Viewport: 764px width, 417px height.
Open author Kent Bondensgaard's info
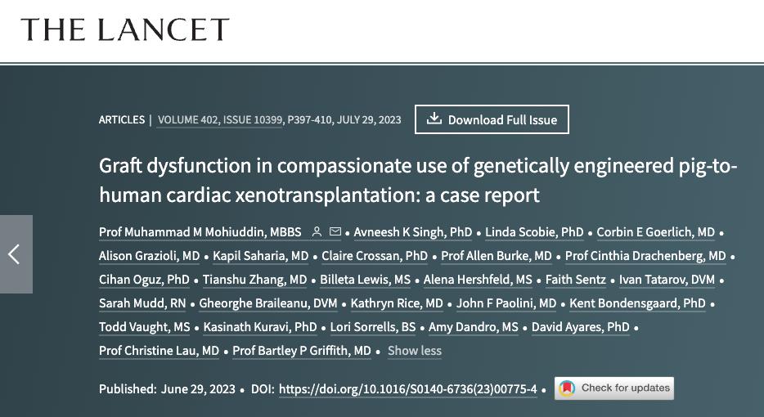(637, 303)
